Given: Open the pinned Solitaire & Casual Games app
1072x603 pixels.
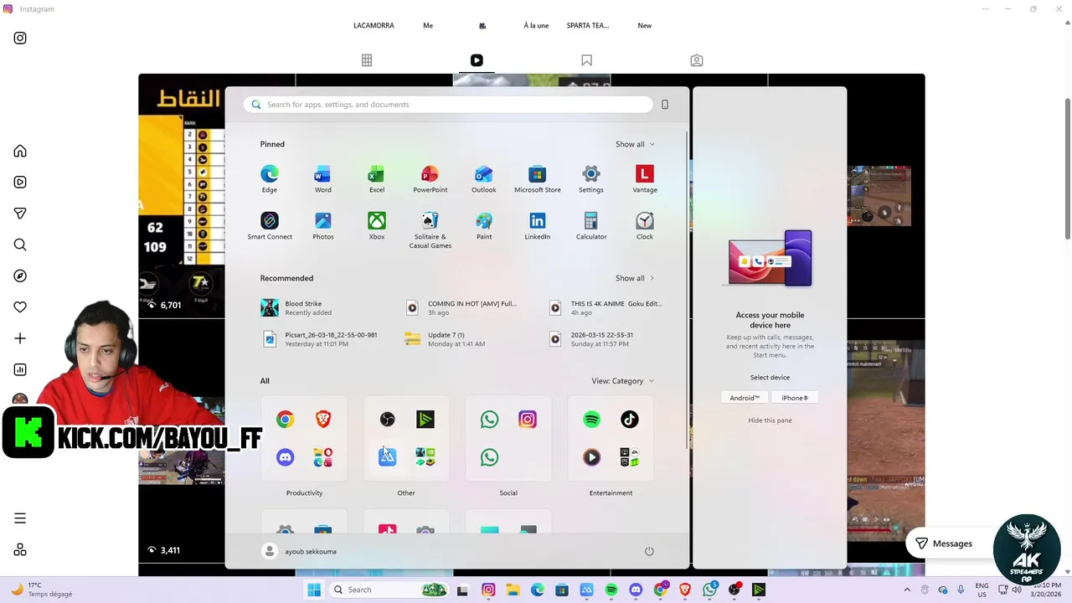Looking at the screenshot, I should (430, 230).
